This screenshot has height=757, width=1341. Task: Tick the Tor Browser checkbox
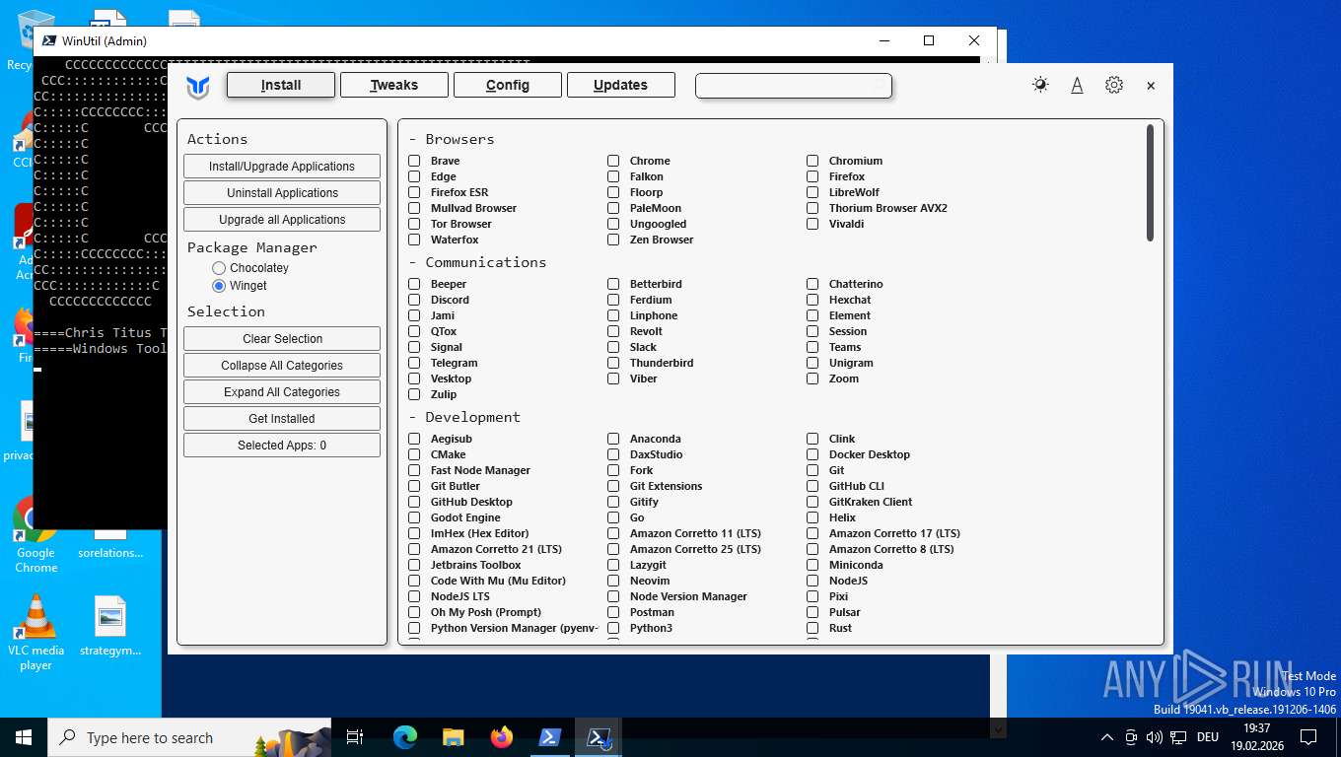pos(414,224)
